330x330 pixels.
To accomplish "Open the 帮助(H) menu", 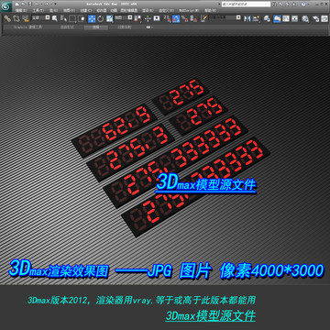I will click(x=210, y=10).
